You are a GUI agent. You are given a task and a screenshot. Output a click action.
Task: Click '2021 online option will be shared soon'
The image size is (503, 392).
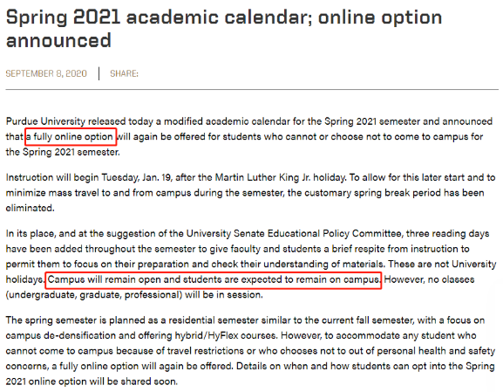(92, 382)
